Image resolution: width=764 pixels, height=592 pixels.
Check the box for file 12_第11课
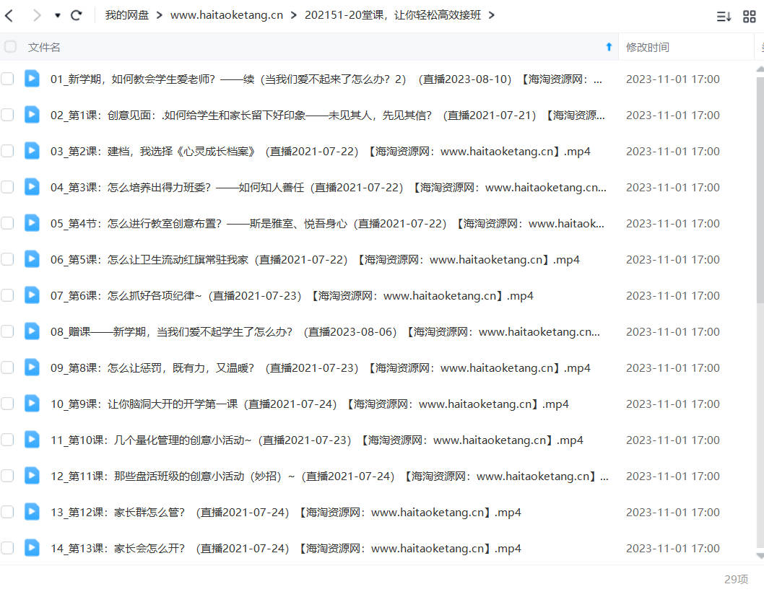tap(7, 476)
